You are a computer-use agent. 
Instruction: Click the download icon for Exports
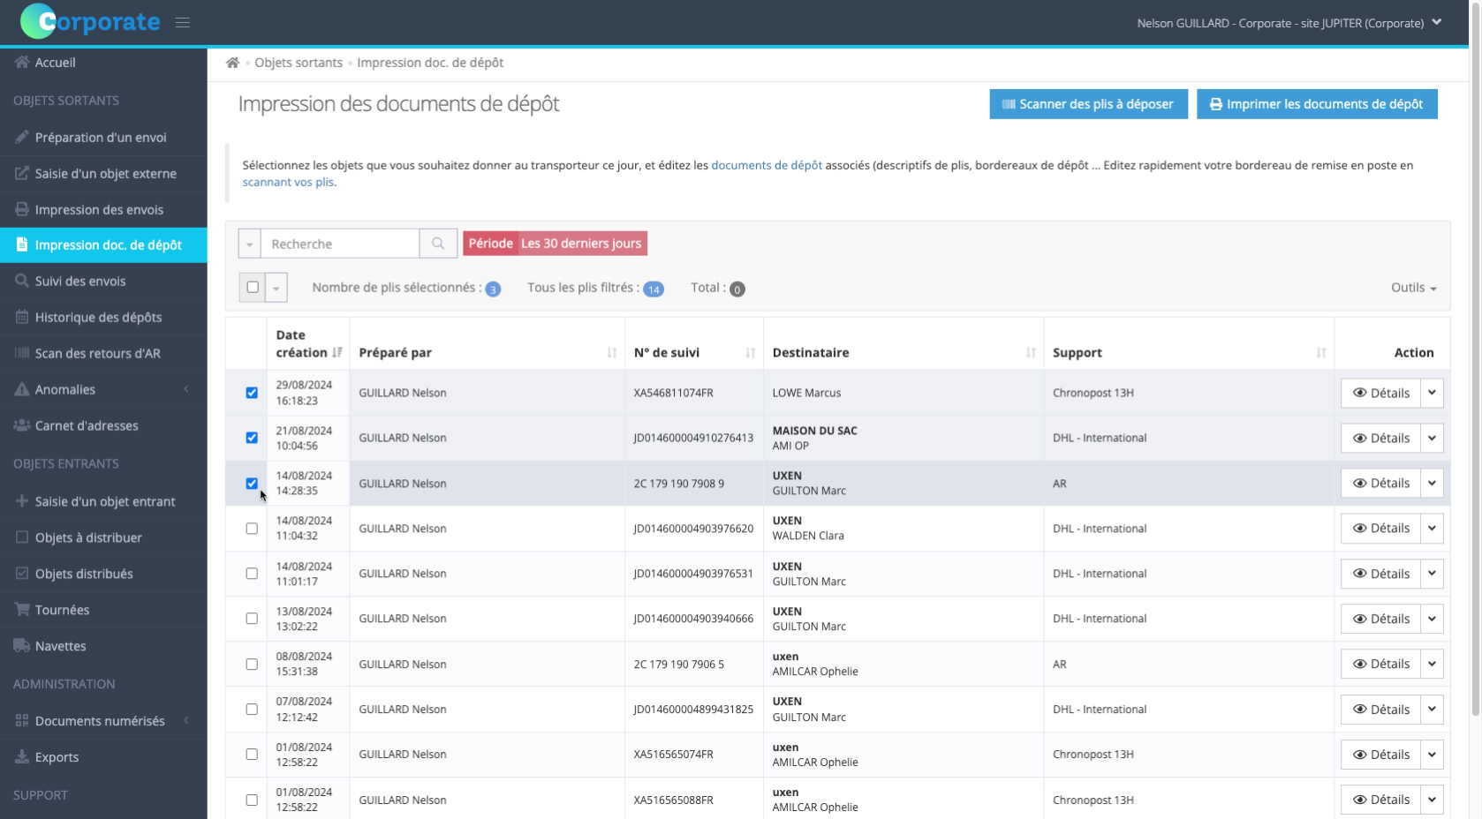[22, 756]
